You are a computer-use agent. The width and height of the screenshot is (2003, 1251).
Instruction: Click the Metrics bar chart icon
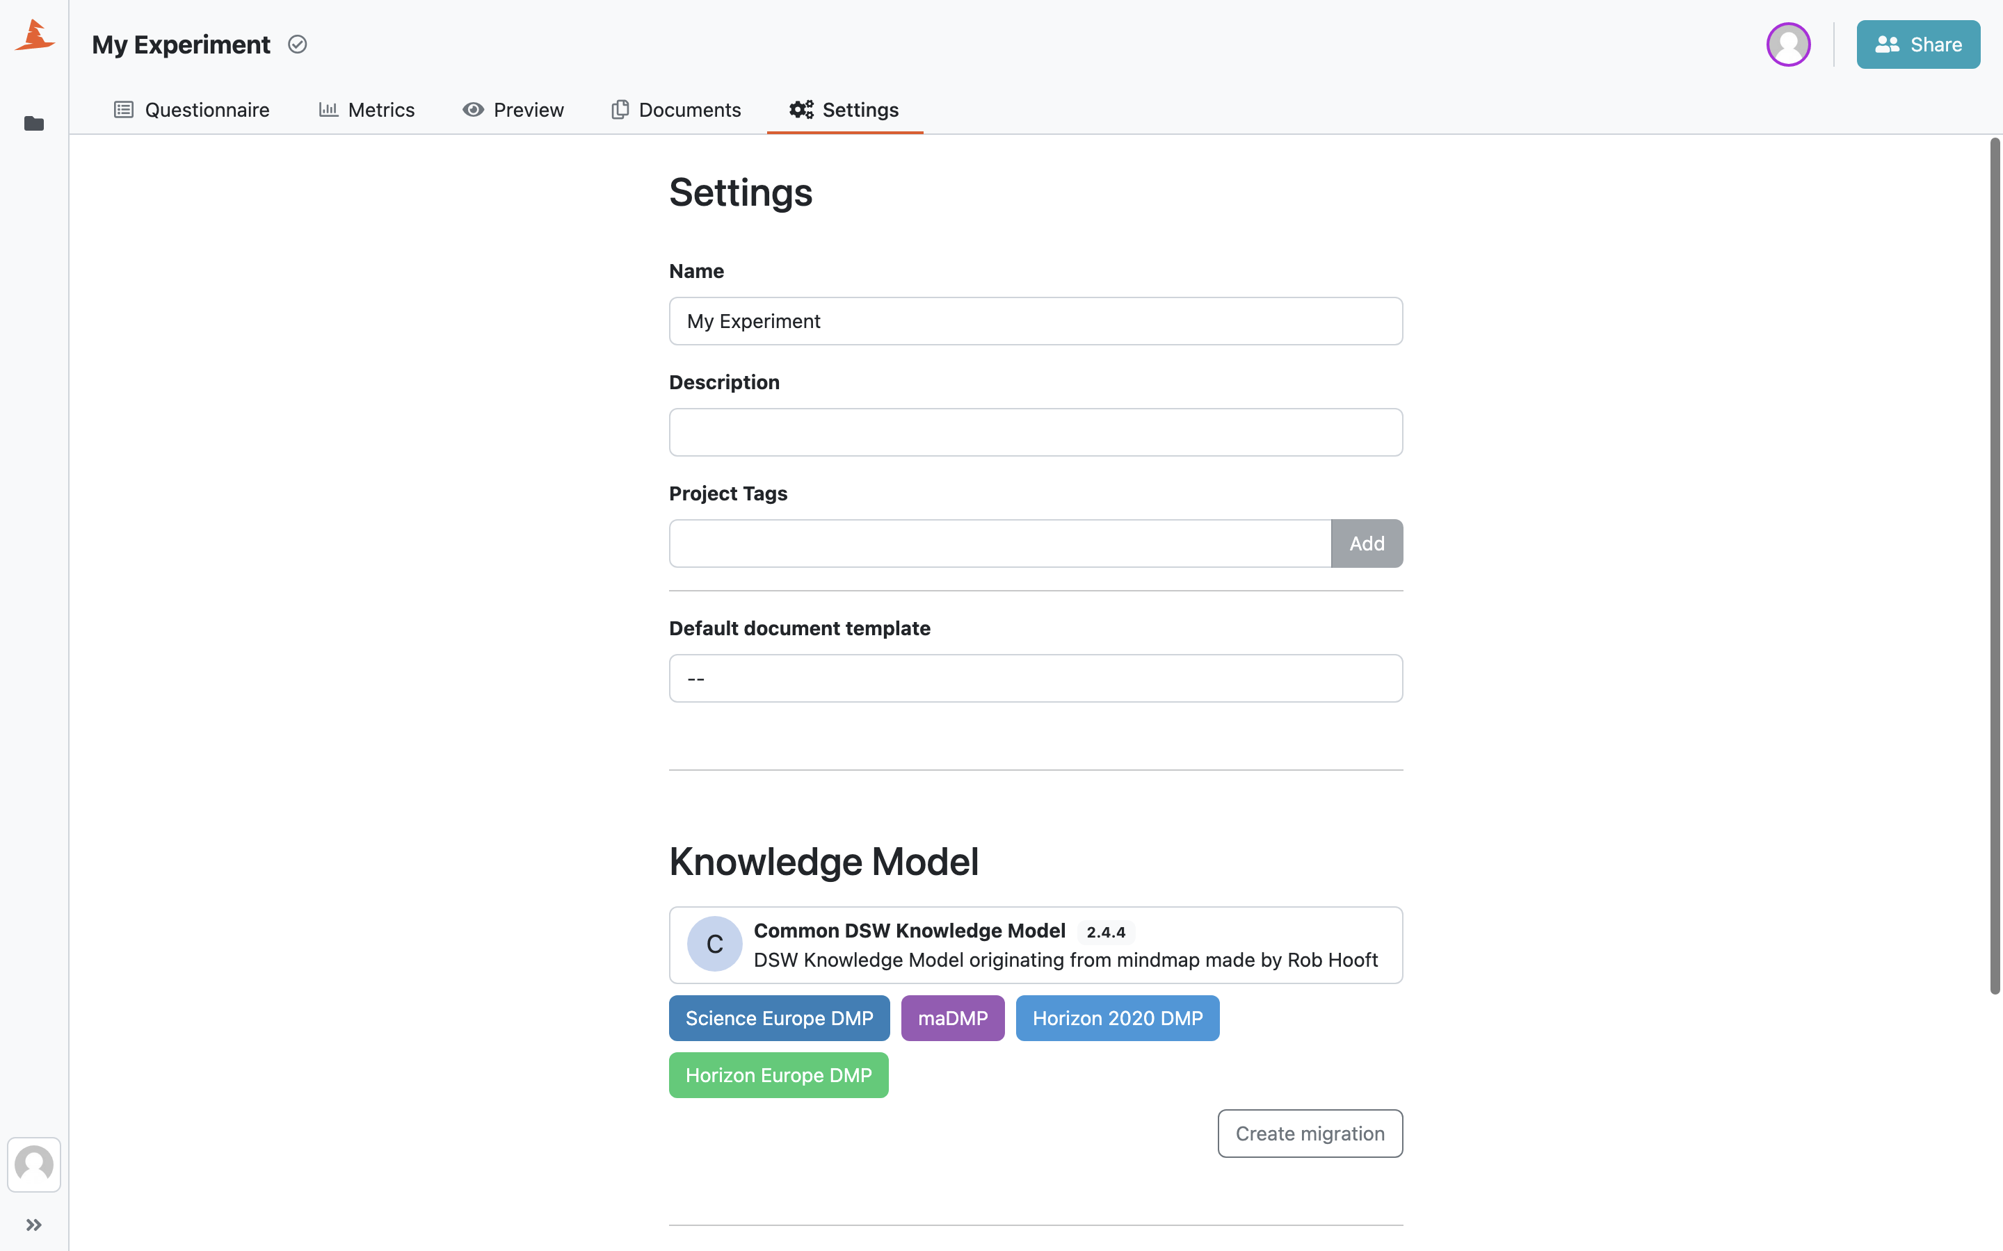coord(328,109)
